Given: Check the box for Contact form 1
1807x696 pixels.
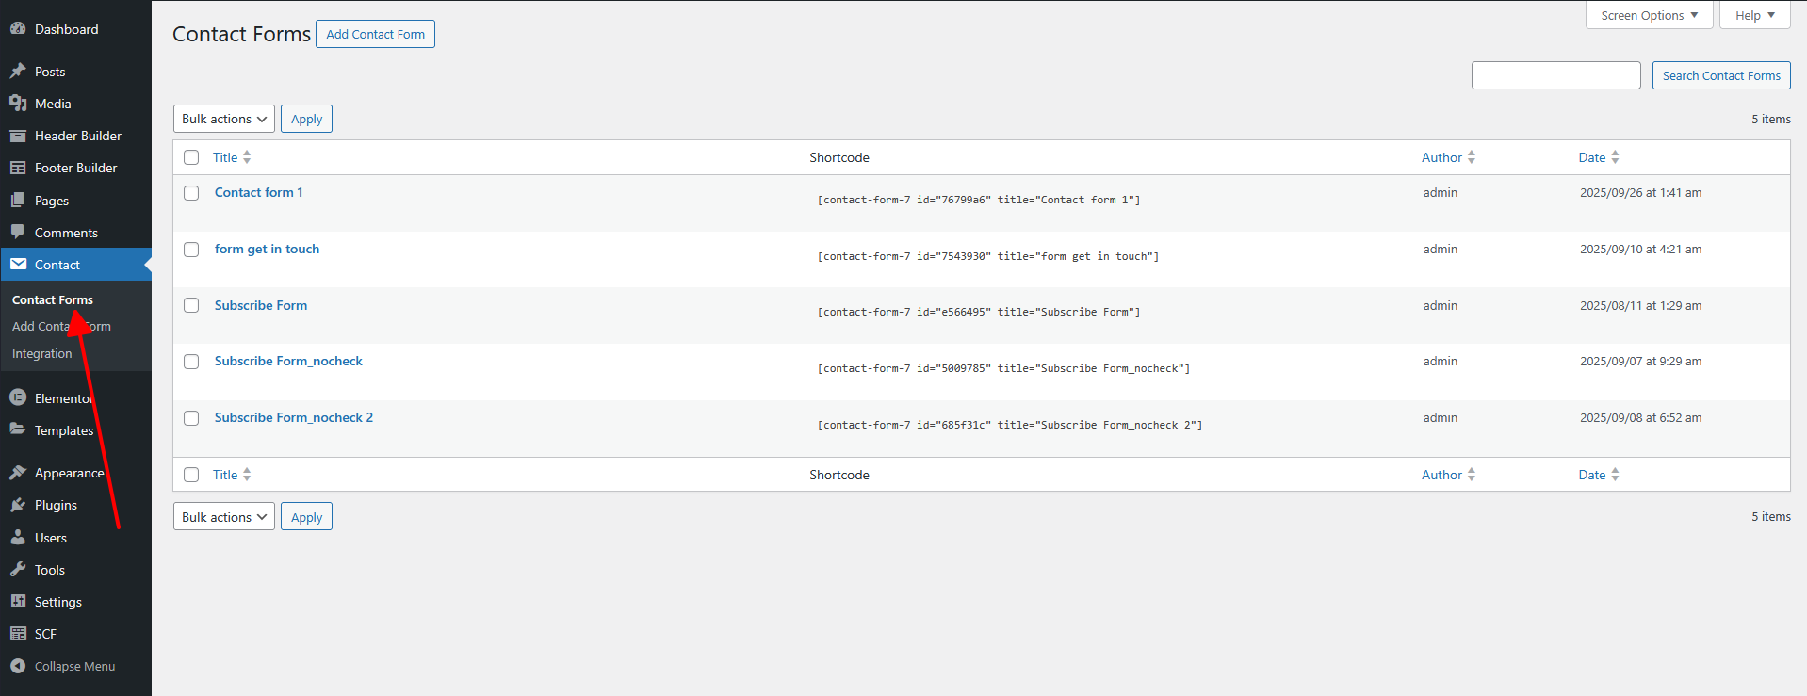Looking at the screenshot, I should 191,193.
